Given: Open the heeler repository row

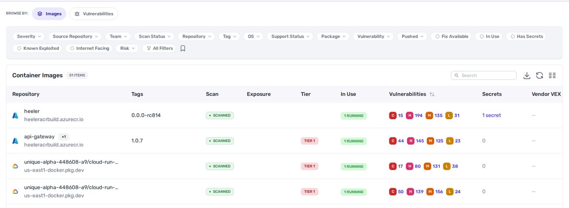Looking at the screenshot, I should [x=284, y=116].
